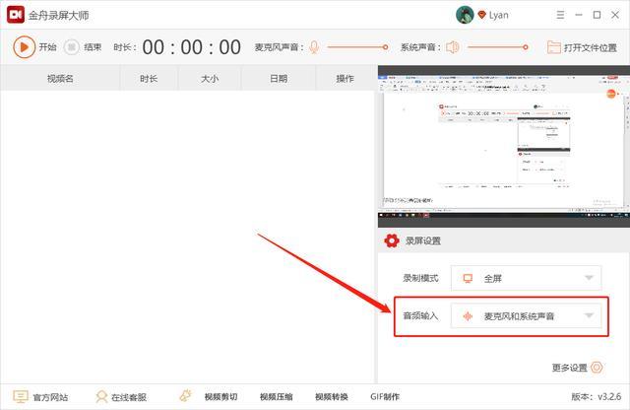The width and height of the screenshot is (630, 410).
Task: Click the Lyan user avatar
Action: coord(465,15)
